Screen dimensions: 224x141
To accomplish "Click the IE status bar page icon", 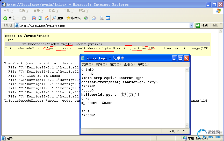I will click(3, 138).
